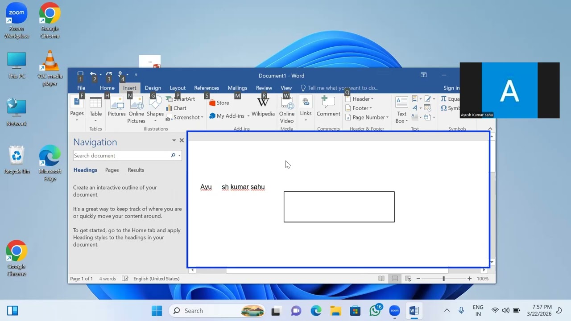Image resolution: width=571 pixels, height=321 pixels.
Task: Click the taskbar Search box
Action: [x=217, y=311]
